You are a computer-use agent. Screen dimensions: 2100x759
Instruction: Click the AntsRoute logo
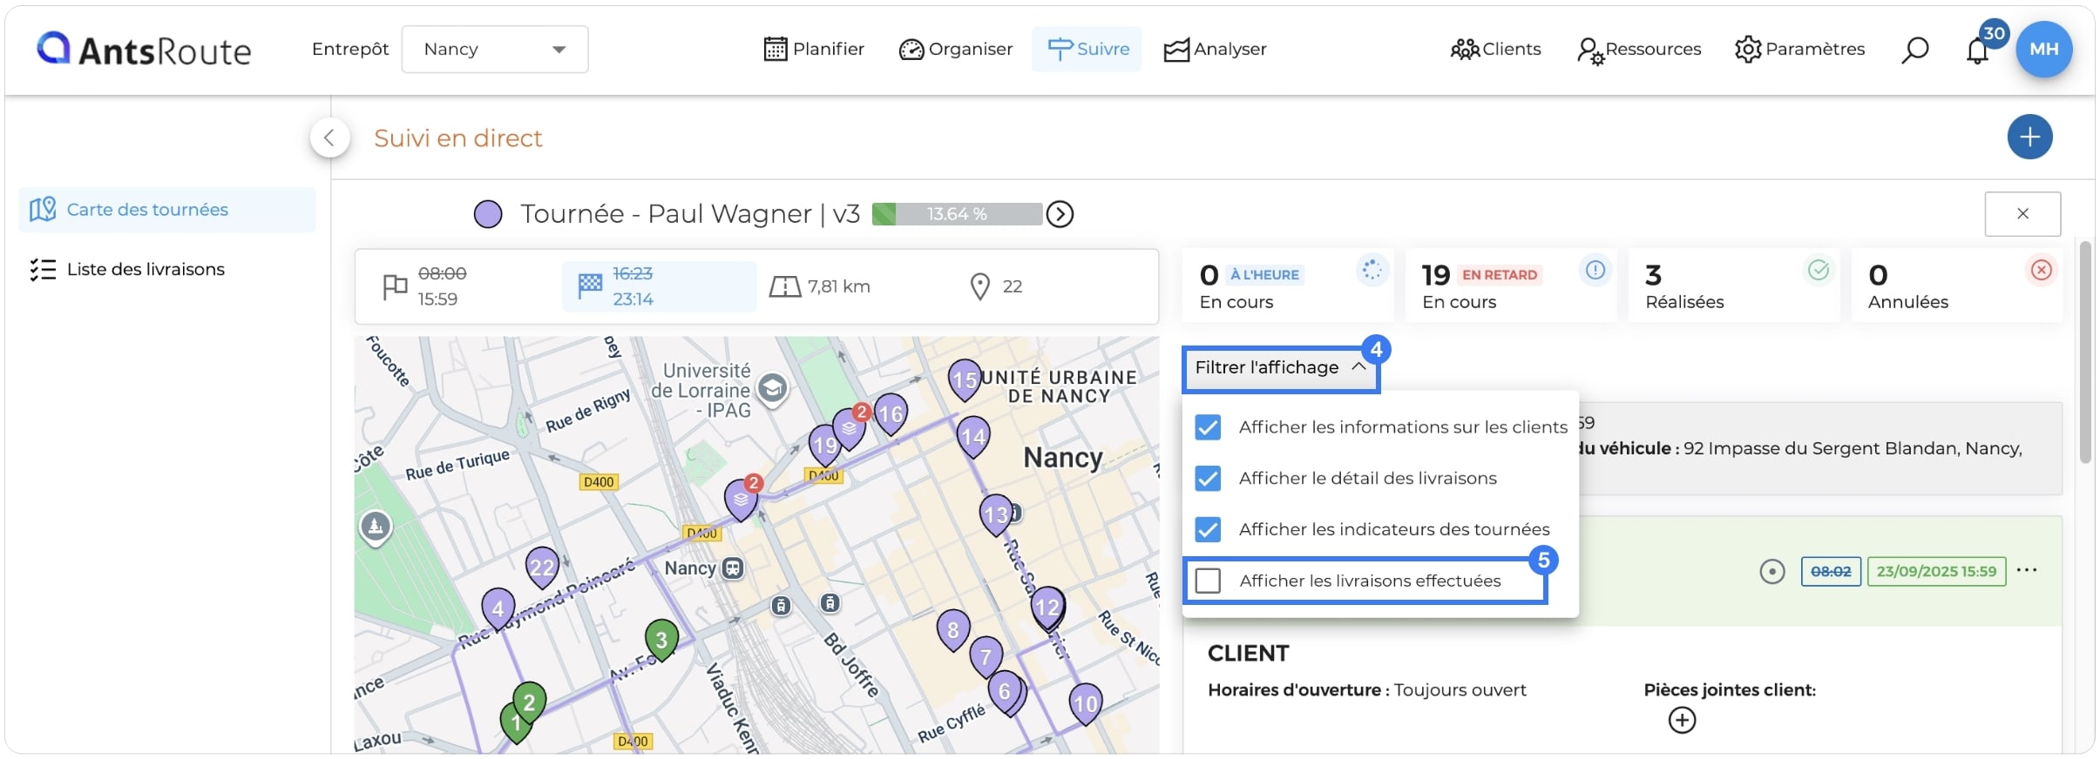(x=144, y=50)
